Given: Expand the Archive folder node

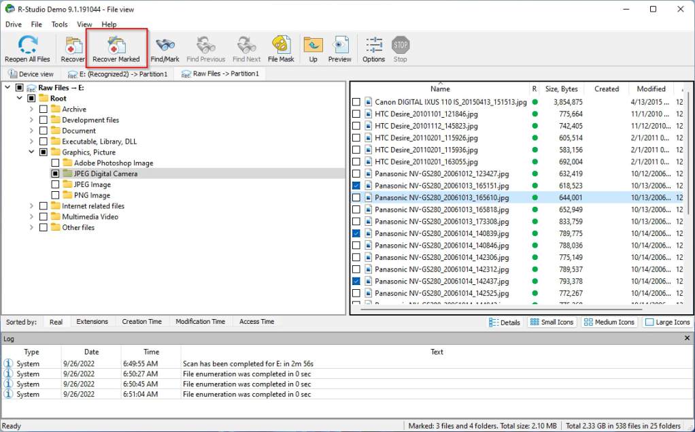Looking at the screenshot, I should [x=31, y=109].
